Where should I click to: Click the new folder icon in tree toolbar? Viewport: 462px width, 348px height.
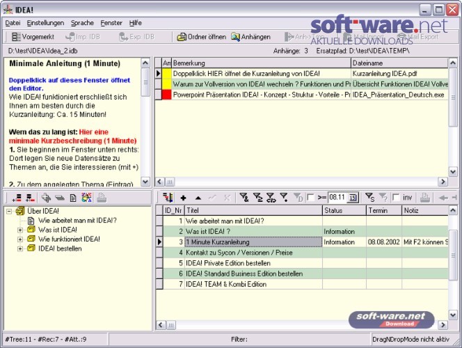point(46,198)
